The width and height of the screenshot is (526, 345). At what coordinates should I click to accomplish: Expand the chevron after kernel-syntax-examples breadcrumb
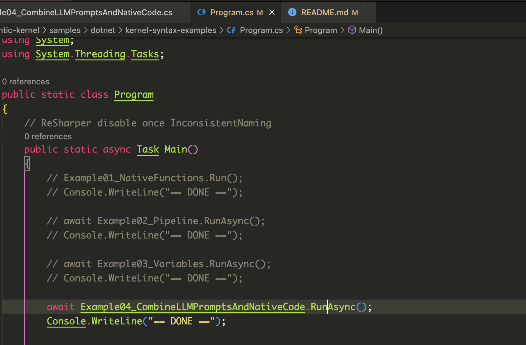point(222,30)
